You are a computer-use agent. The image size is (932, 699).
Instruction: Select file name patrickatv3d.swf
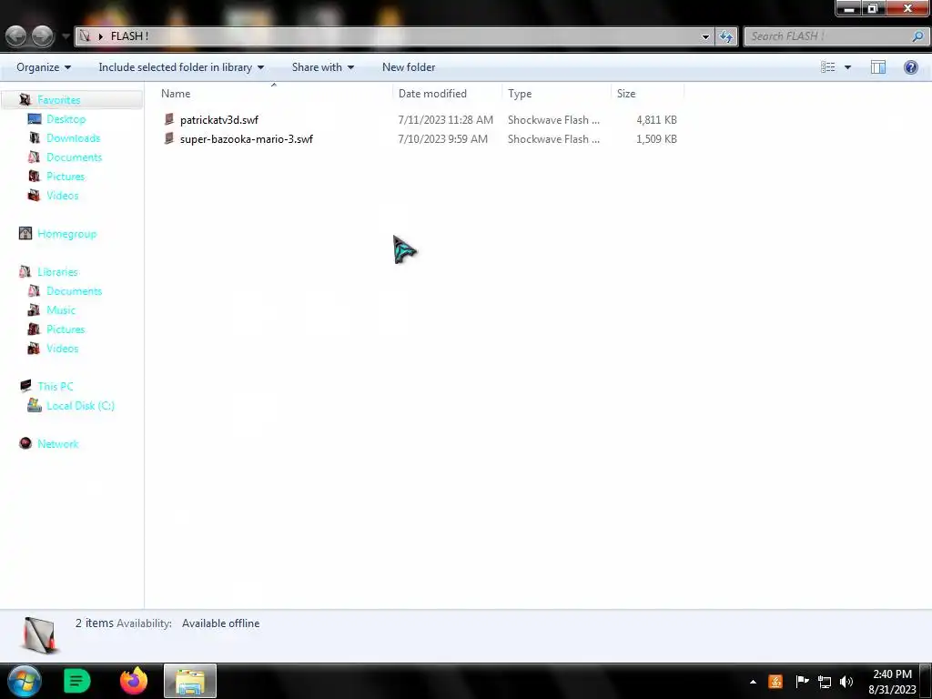coord(219,120)
